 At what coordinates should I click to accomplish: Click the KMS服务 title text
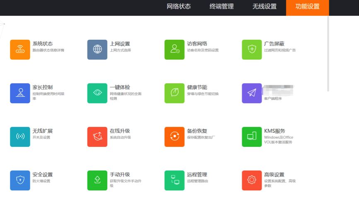pos(274,131)
